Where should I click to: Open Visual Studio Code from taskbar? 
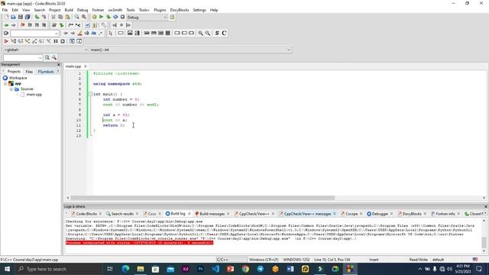pyautogui.click(x=215, y=269)
